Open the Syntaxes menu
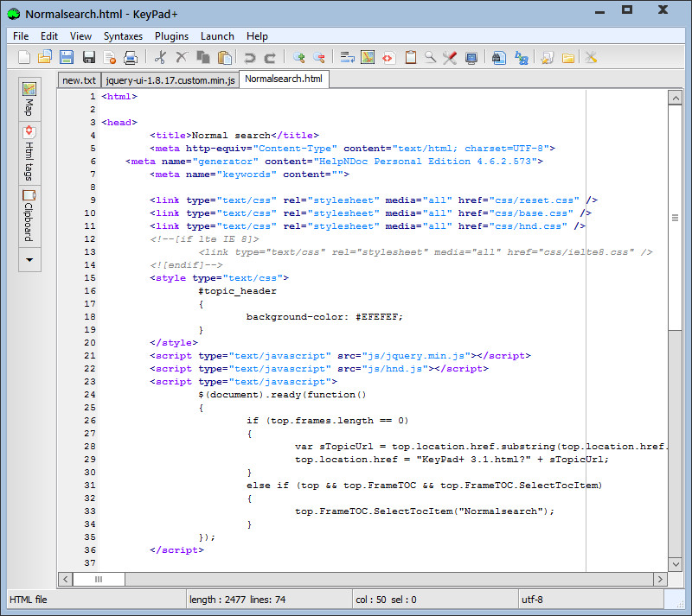 click(x=123, y=36)
